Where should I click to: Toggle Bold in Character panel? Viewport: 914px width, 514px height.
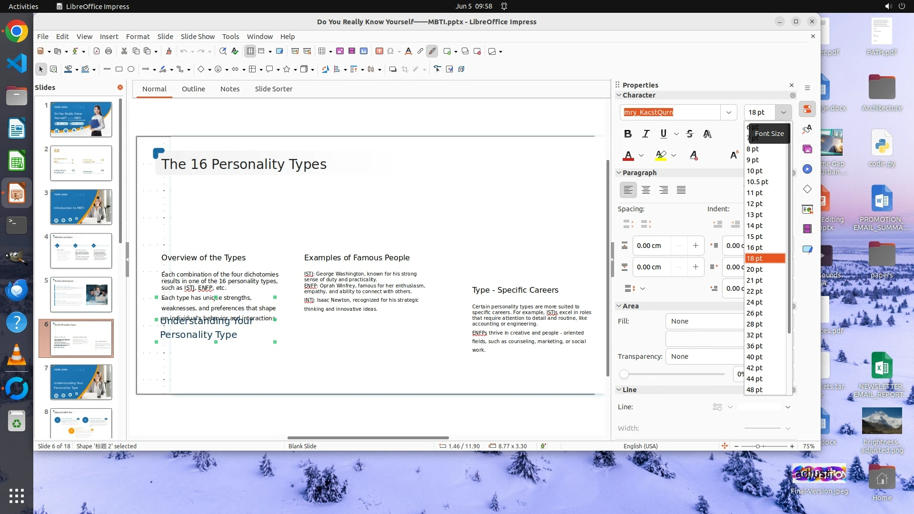tap(627, 134)
